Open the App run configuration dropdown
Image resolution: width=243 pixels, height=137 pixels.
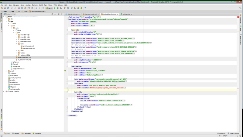click(x=49, y=8)
